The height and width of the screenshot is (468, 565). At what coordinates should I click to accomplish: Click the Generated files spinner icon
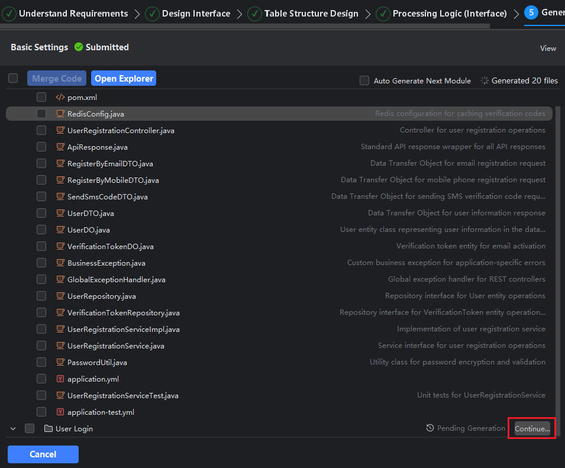coord(485,80)
